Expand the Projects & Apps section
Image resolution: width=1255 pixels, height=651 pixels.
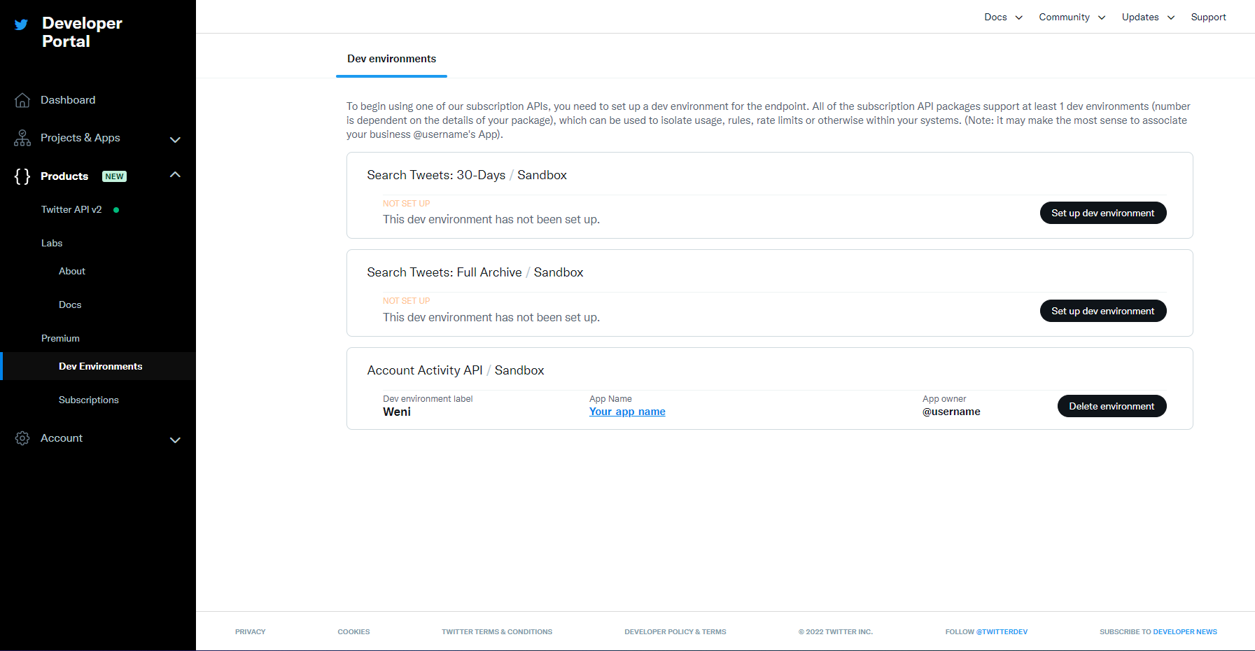click(175, 139)
